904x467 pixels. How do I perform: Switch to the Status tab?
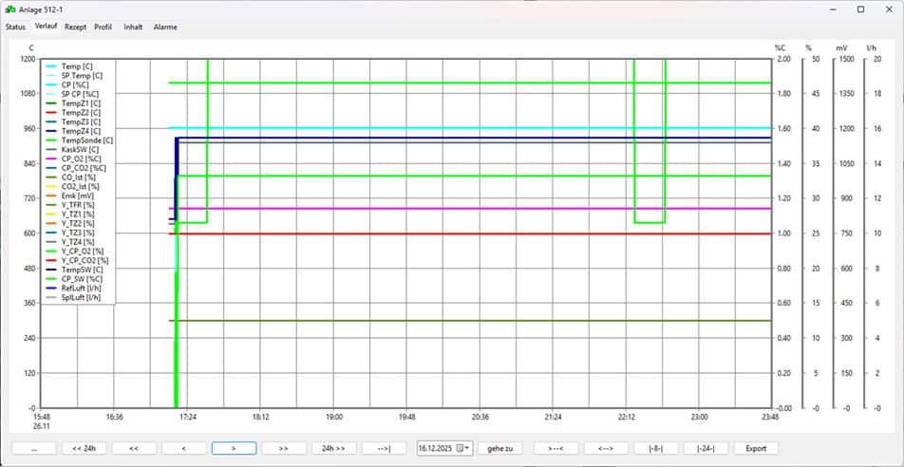15,27
